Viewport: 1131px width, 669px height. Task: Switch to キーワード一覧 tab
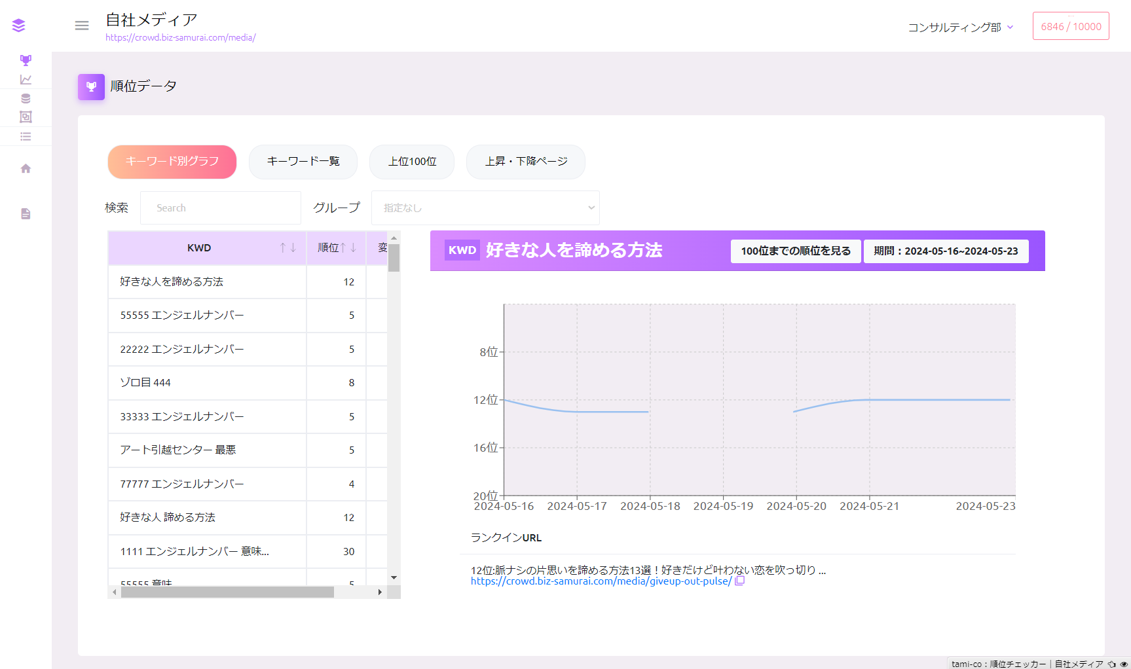(x=303, y=162)
